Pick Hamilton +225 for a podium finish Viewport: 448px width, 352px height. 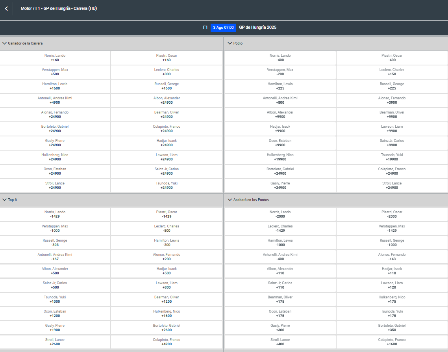(x=280, y=86)
